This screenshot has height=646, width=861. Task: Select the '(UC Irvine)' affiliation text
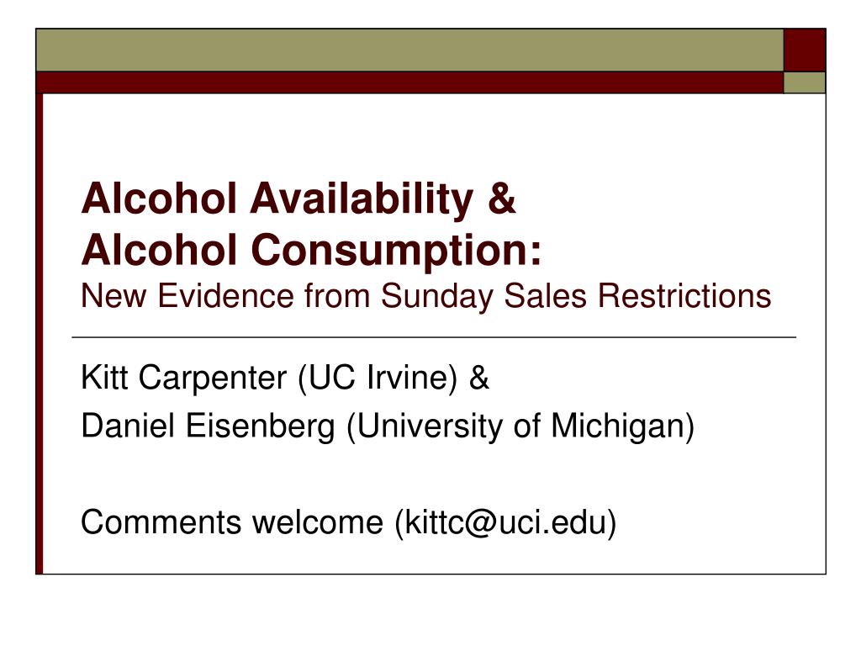pyautogui.click(x=378, y=378)
